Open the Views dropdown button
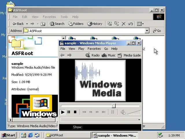 pyautogui.click(x=140, y=24)
